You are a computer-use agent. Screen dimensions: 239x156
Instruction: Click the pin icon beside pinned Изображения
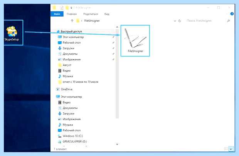(x=113, y=59)
